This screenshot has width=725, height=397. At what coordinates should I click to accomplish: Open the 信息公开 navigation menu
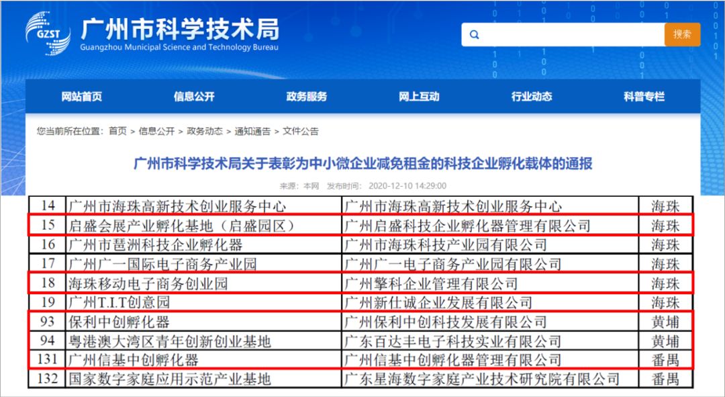194,96
